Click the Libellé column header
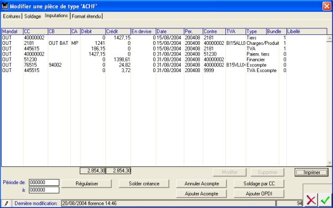333x208 pixels. [307, 32]
